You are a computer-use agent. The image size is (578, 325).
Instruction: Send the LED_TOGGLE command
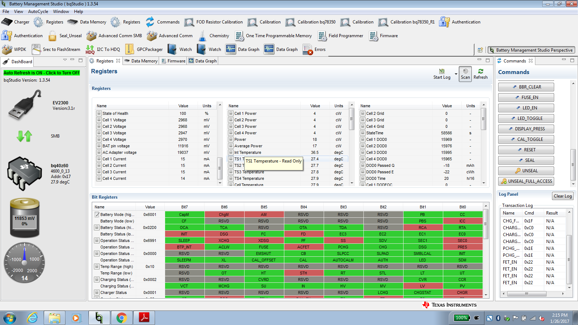pos(526,118)
